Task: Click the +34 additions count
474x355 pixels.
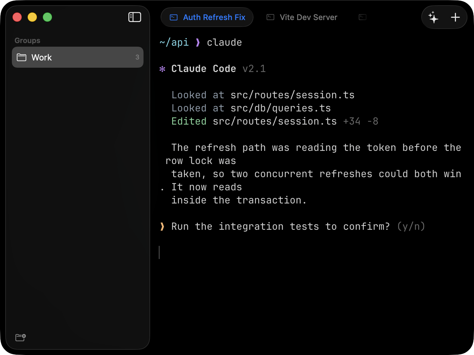Action: pyautogui.click(x=352, y=121)
